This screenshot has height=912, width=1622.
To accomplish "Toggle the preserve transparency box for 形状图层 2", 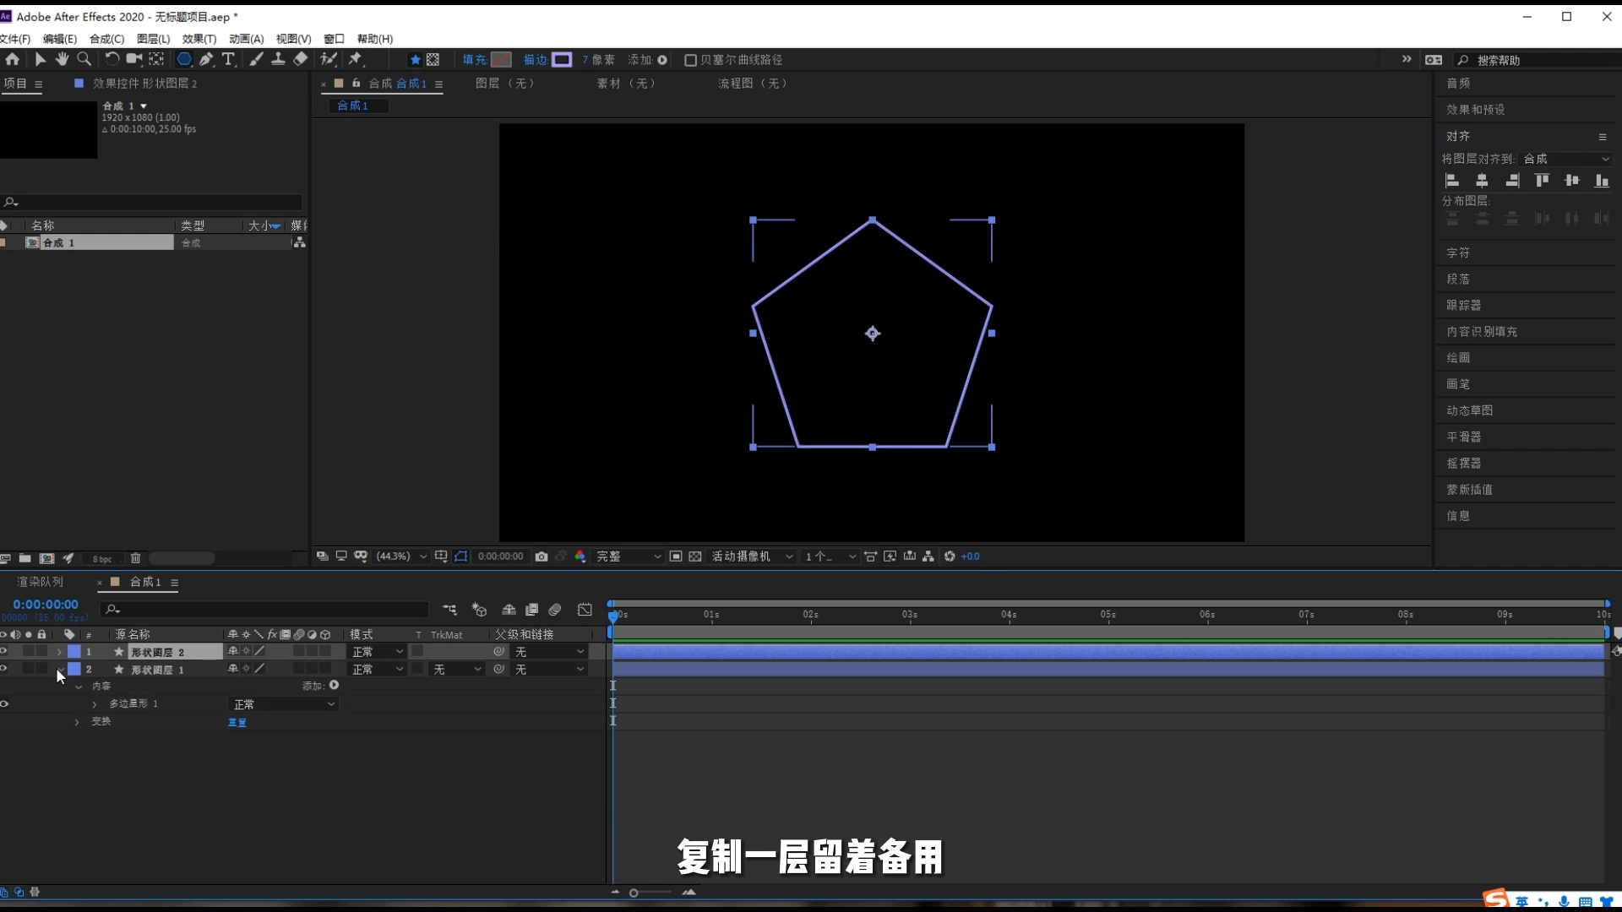I will click(417, 651).
